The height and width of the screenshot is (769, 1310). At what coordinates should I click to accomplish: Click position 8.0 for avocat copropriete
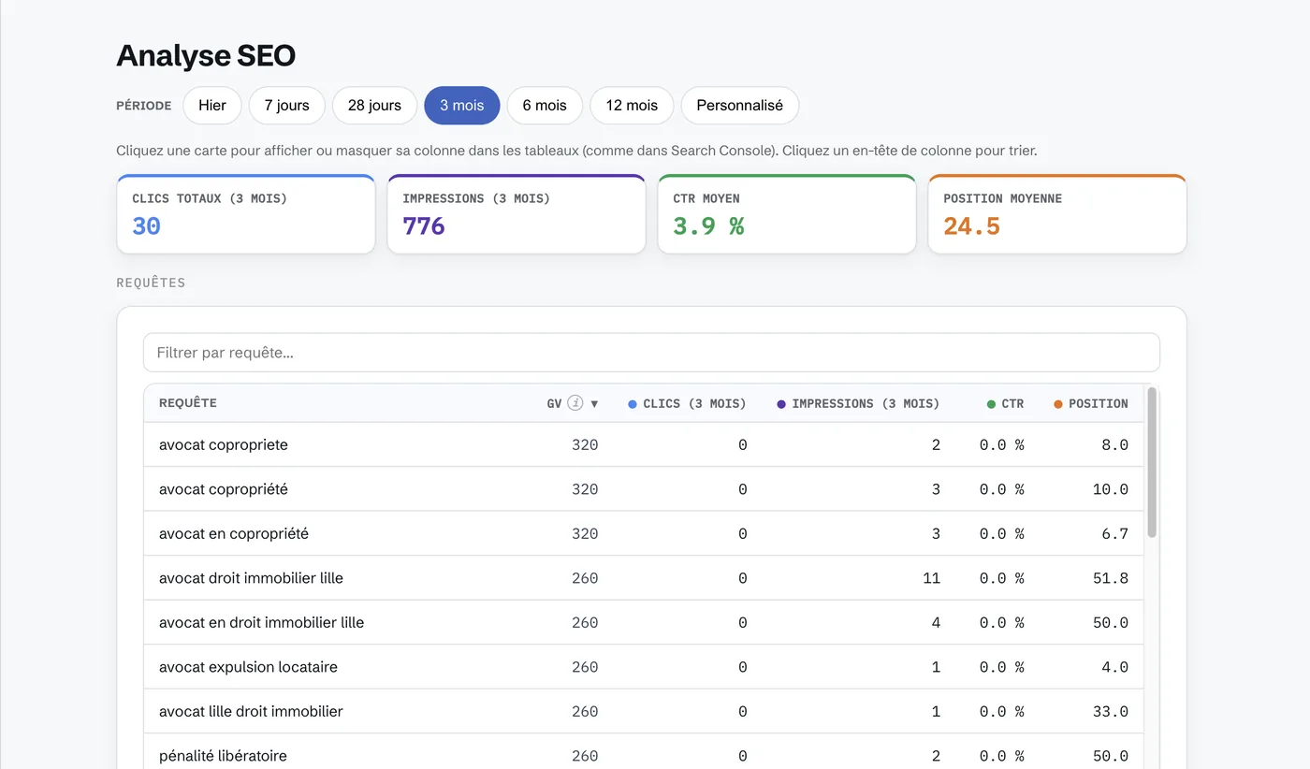point(1115,445)
